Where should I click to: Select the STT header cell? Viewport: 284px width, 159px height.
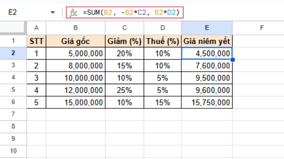36,41
